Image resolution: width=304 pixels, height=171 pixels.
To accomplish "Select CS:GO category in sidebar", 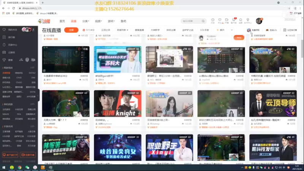I will [x=19, y=82].
